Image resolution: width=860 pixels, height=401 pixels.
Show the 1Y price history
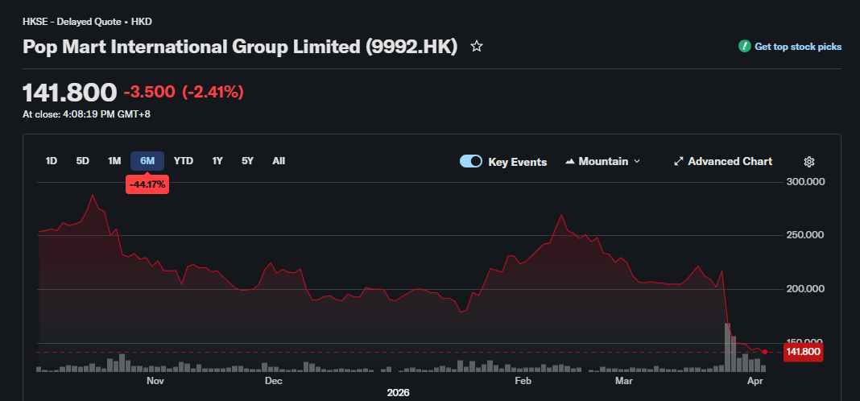(x=217, y=161)
